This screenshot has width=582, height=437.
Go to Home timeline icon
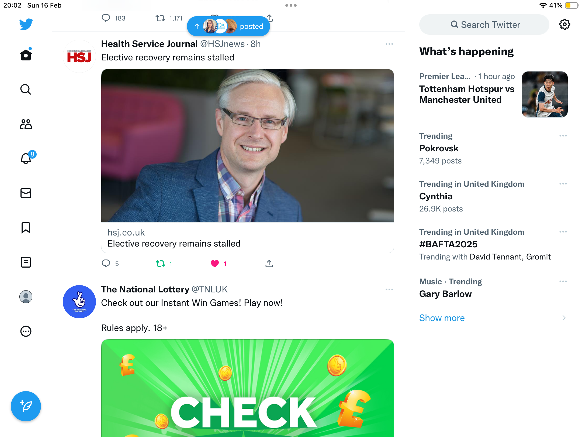26,54
